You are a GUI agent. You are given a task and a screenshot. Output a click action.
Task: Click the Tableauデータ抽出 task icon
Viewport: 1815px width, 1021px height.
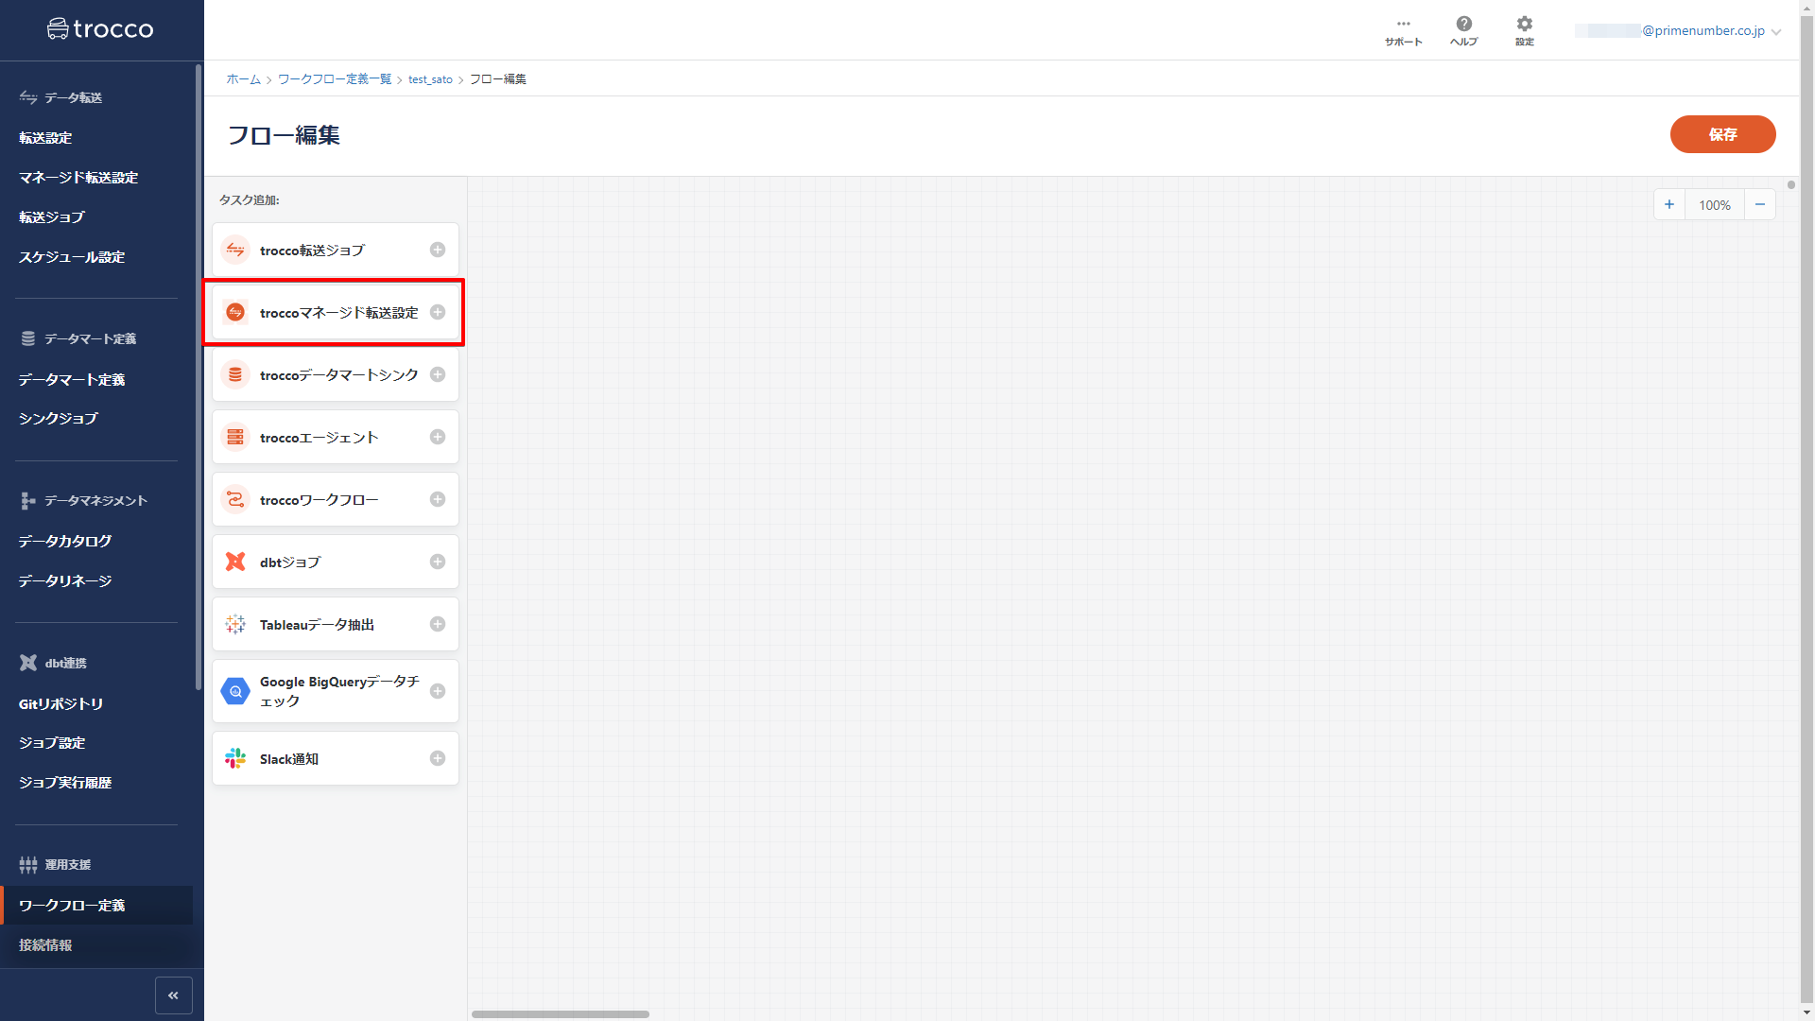pyautogui.click(x=235, y=624)
